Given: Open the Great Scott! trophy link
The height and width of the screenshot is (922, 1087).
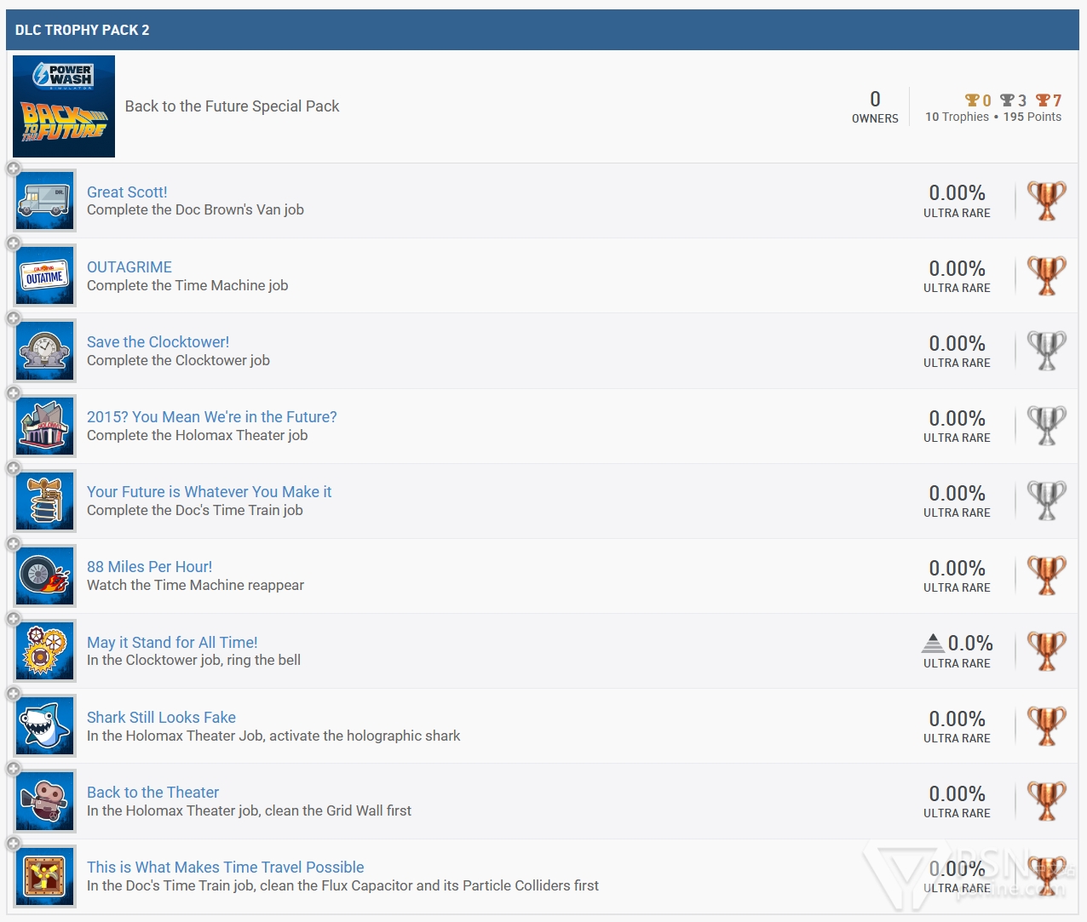Looking at the screenshot, I should click(127, 192).
